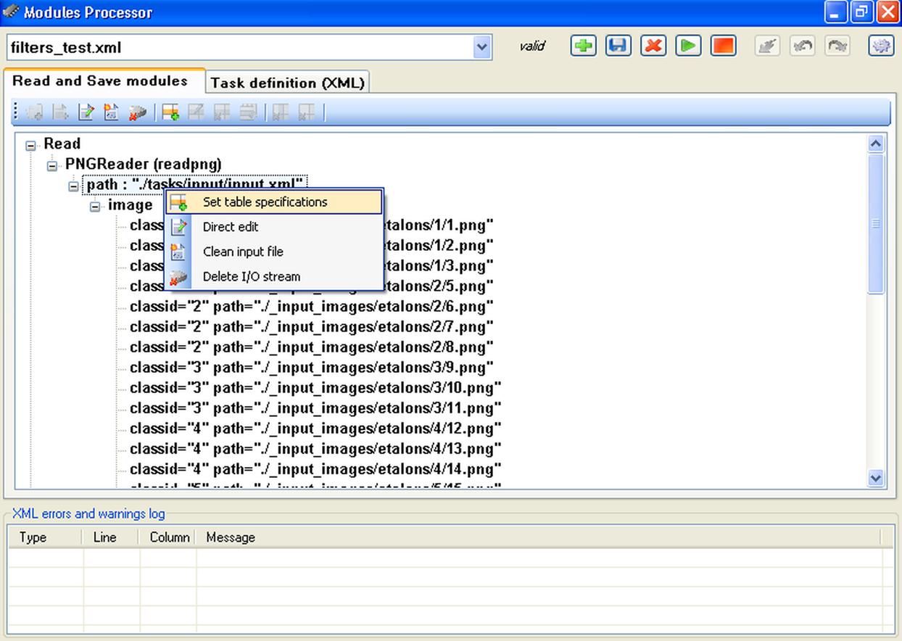Screen dimensions: 902x641
Task: Run the task with green play button
Action: coord(688,46)
